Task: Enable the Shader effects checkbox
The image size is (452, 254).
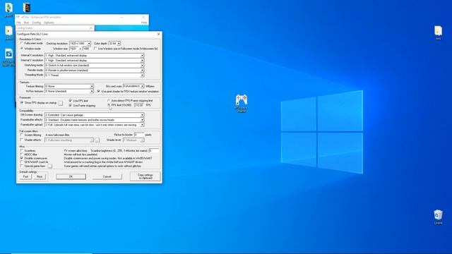Action: click(22, 140)
